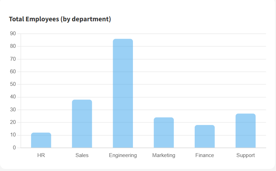This screenshot has width=276, height=171.
Task: Click the 10 y-axis tick label
Action: (x=13, y=135)
